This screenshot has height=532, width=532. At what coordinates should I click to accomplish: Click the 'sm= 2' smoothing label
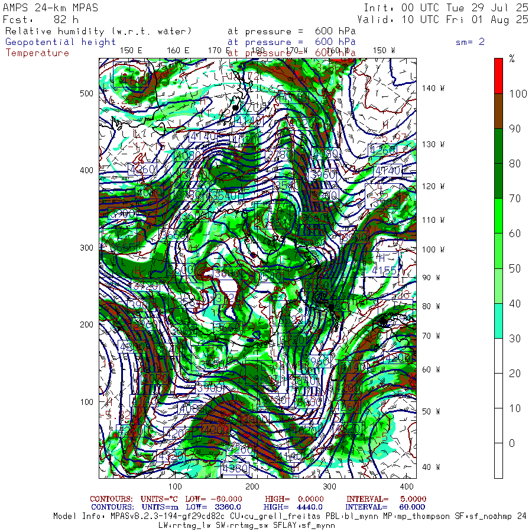pyautogui.click(x=470, y=42)
